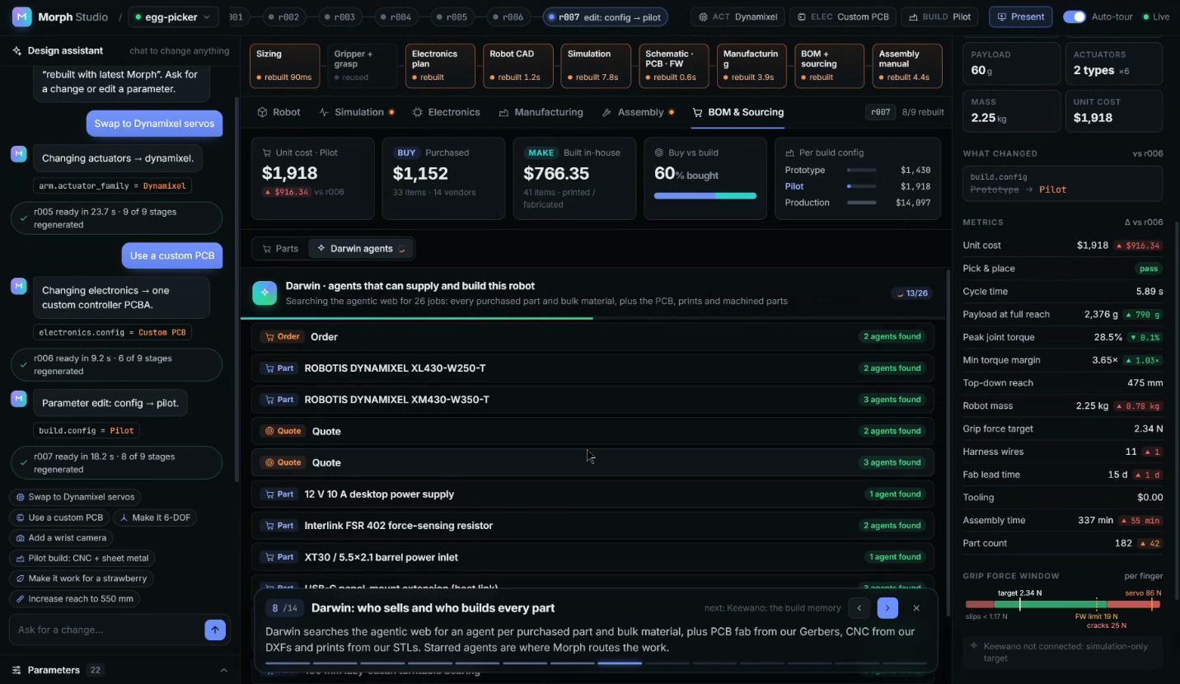Click the Interlink FSR 402 force-sensing resistor row
The width and height of the screenshot is (1180, 684).
tap(592, 526)
